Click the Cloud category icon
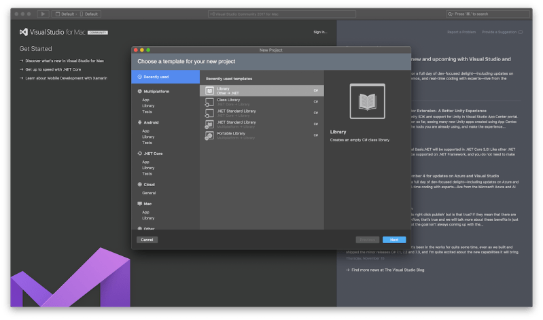This screenshot has width=543, height=320. click(140, 185)
